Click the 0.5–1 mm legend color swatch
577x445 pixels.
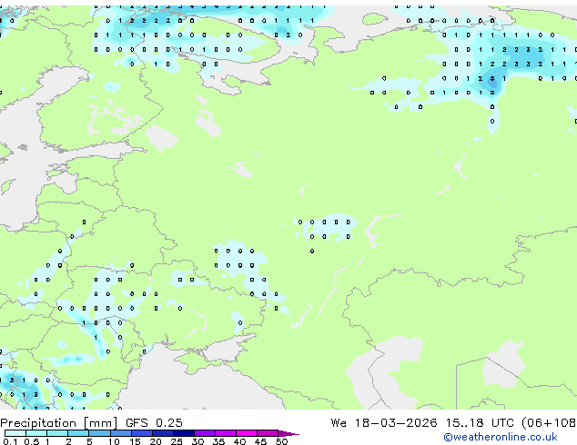pyautogui.click(x=36, y=433)
